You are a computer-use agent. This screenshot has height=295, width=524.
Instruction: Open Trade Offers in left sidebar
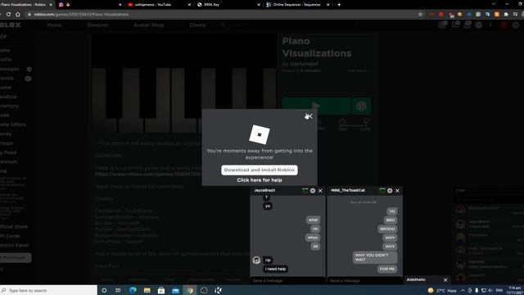[13, 125]
